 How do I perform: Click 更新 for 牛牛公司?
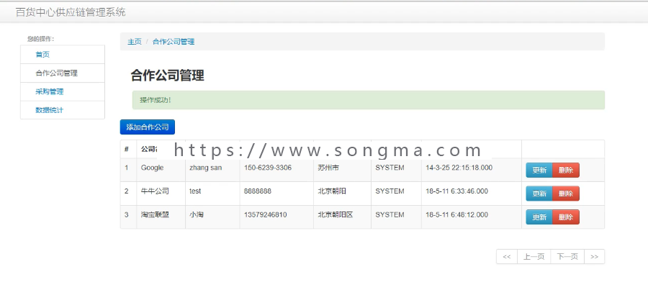[539, 194]
